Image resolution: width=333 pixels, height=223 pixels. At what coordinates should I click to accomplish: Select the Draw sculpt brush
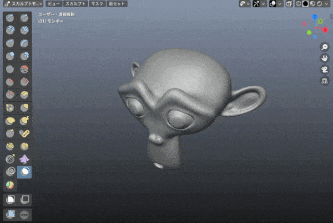(x=10, y=18)
